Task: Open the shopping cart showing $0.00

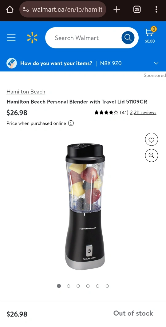Action: [150, 35]
